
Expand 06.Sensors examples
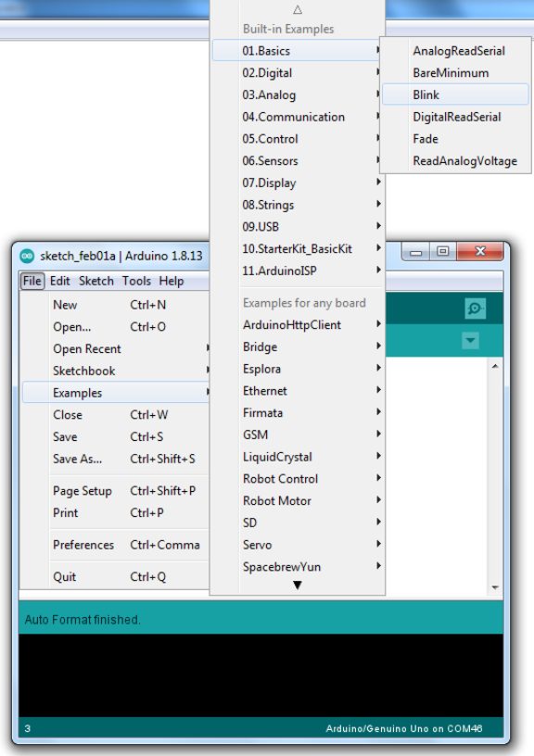[x=296, y=160]
